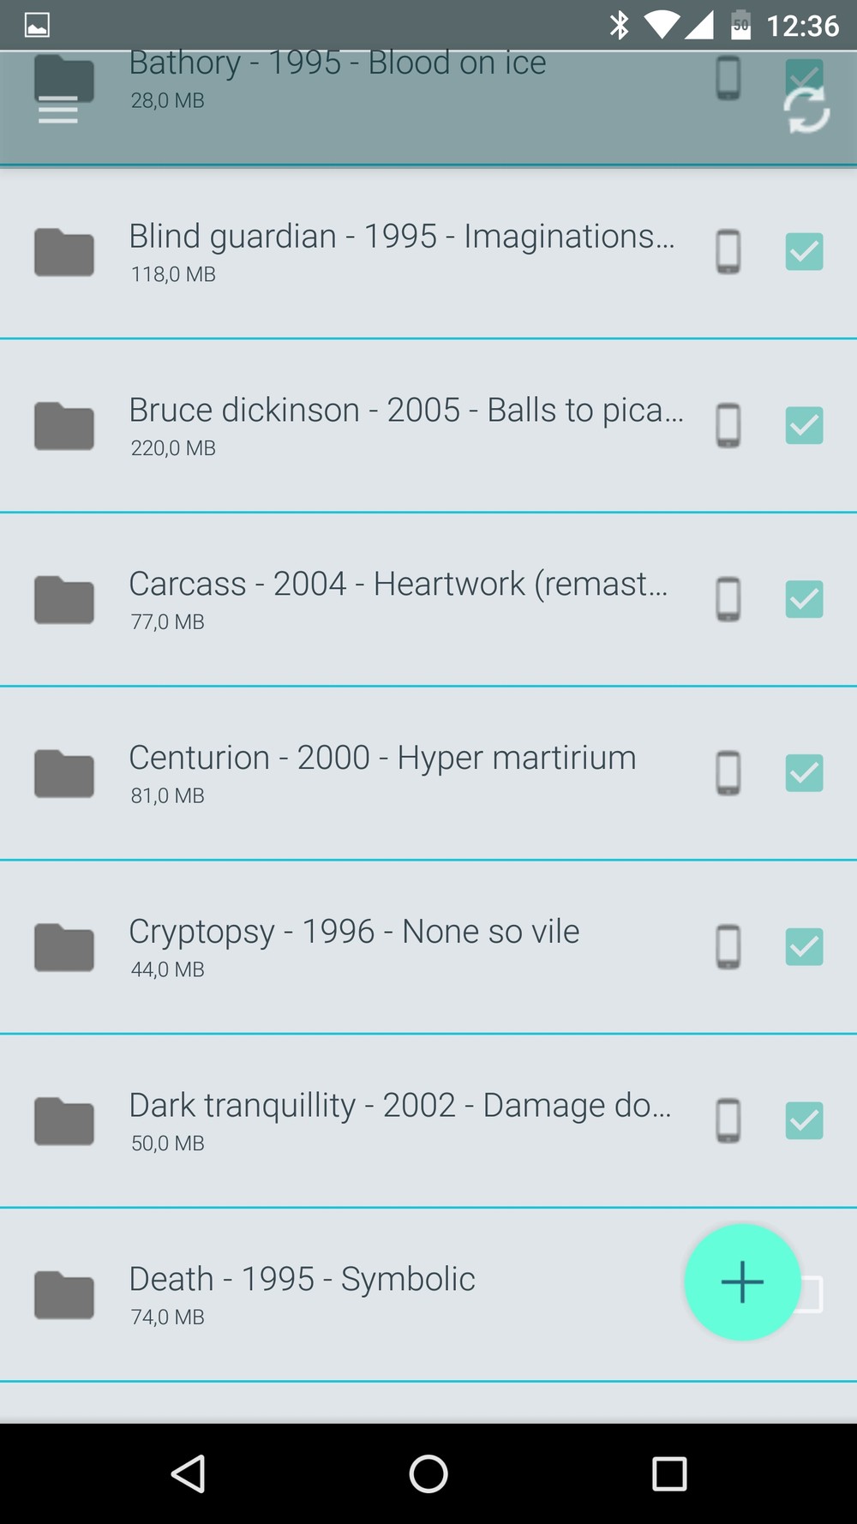Tap device icon on Cryptopsy None so vile row
Image resolution: width=857 pixels, height=1524 pixels.
click(x=728, y=947)
